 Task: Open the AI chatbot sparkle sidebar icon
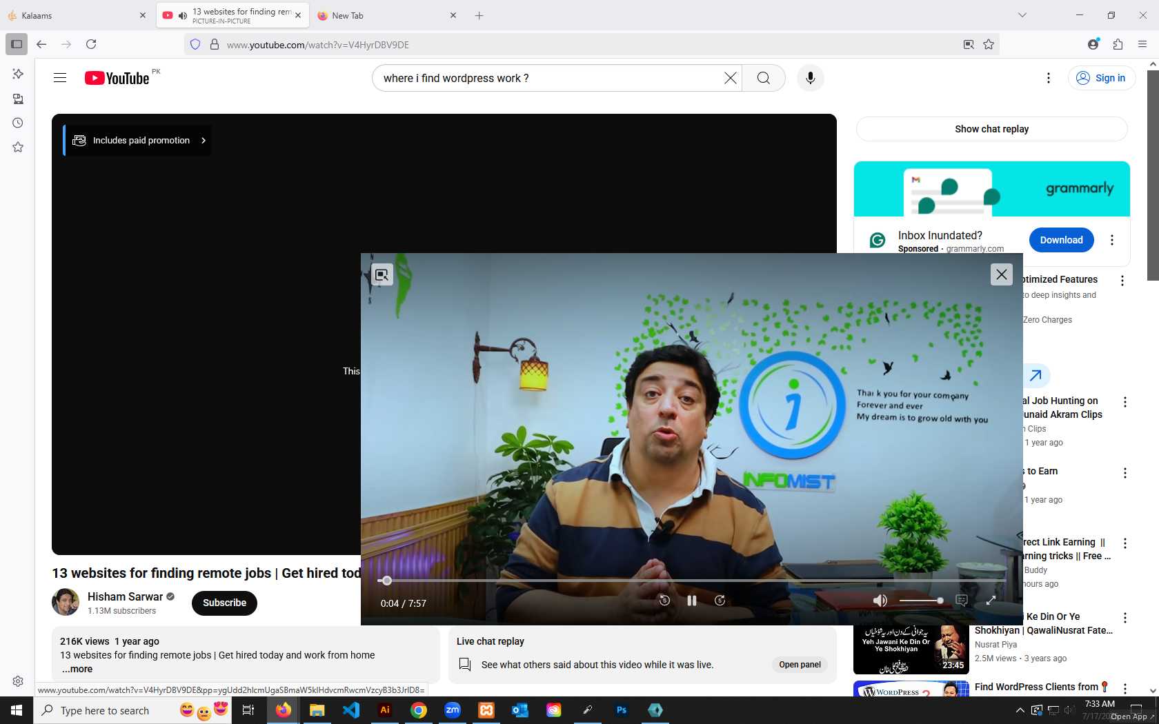18,74
